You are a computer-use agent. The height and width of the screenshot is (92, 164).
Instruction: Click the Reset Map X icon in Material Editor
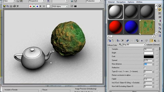click(122, 41)
